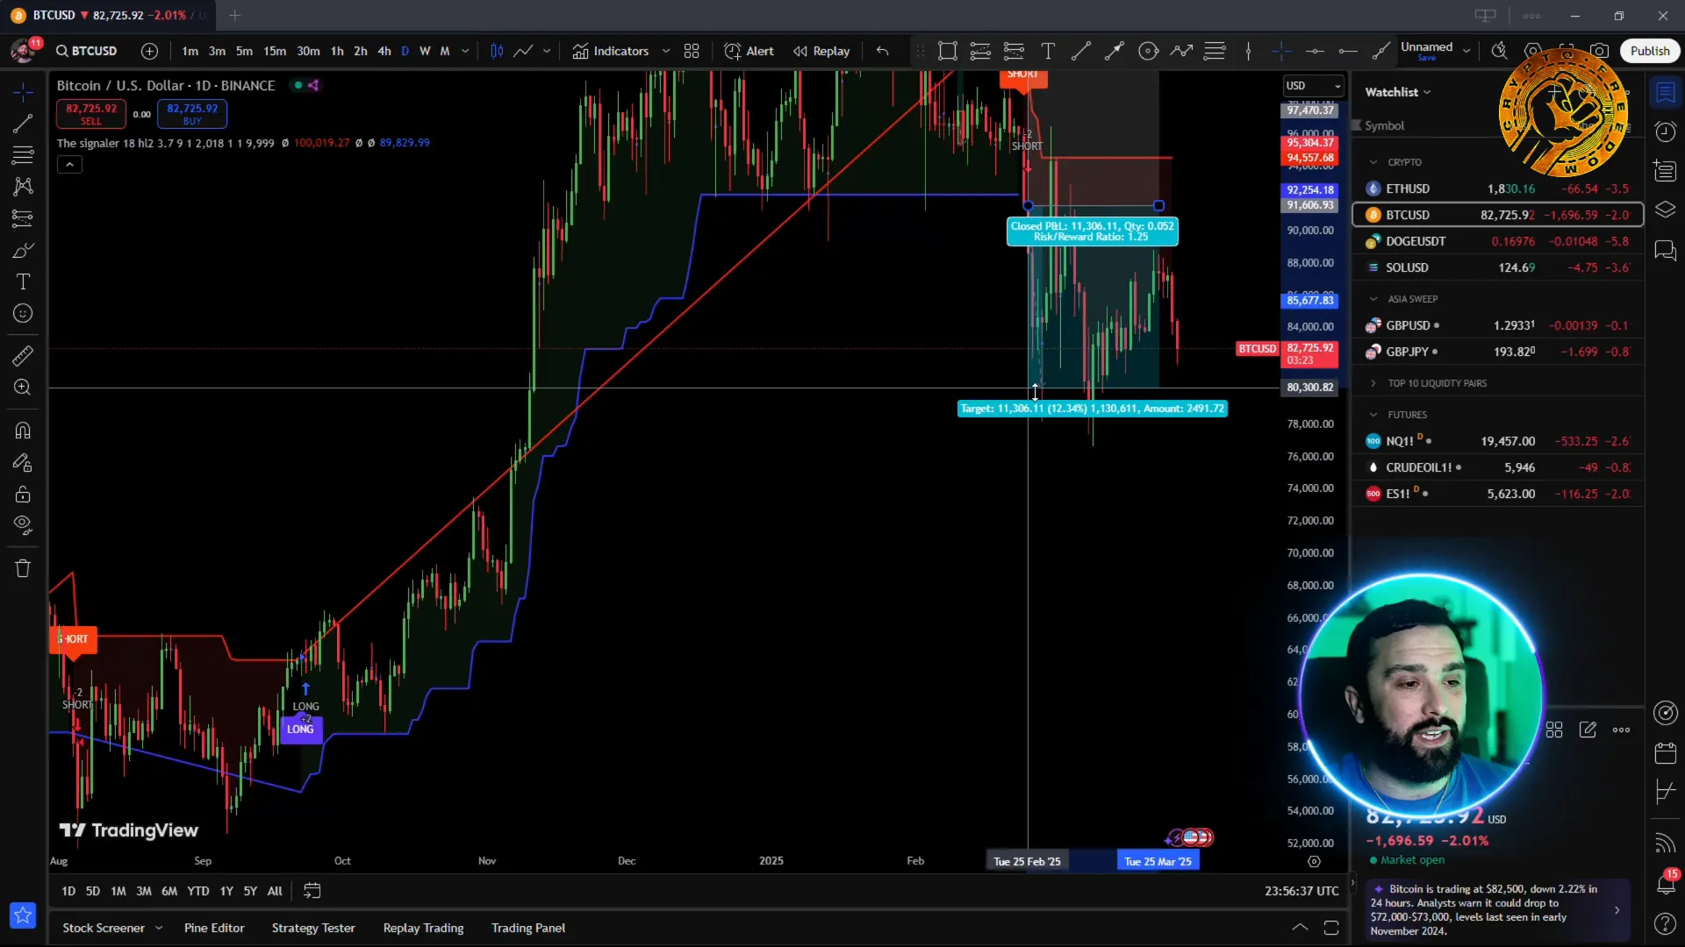Select SOLUSD in the watchlist
The height and width of the screenshot is (947, 1685).
tap(1498, 267)
